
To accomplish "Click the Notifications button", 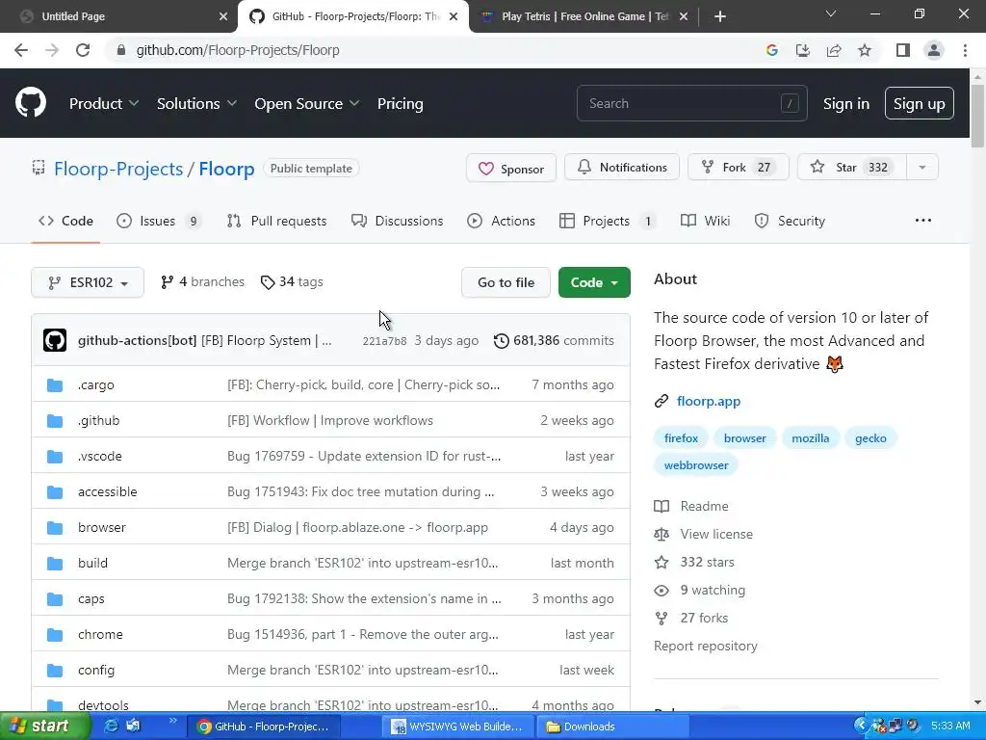I will [x=622, y=168].
